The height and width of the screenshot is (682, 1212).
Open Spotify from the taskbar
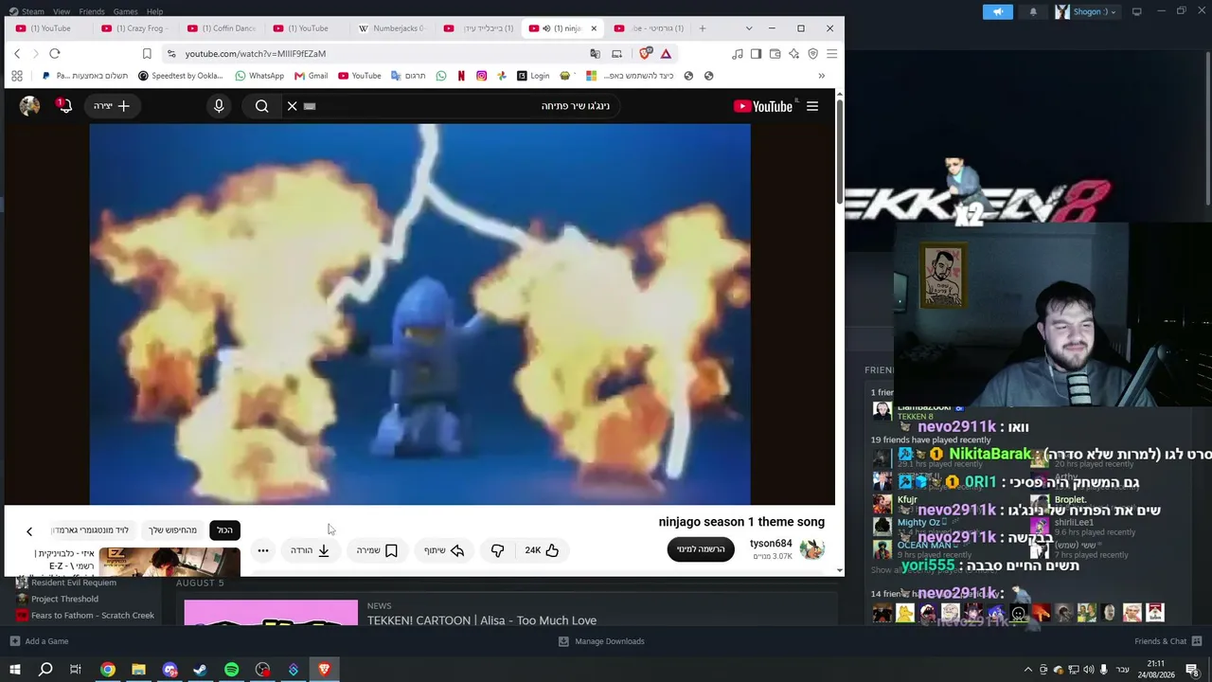232,670
